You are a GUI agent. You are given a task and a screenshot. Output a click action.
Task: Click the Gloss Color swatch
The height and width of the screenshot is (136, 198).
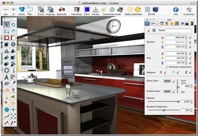(167, 81)
